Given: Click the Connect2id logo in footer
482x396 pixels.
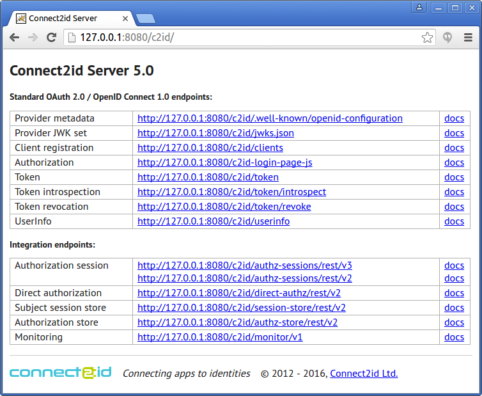Looking at the screenshot, I should 61,372.
